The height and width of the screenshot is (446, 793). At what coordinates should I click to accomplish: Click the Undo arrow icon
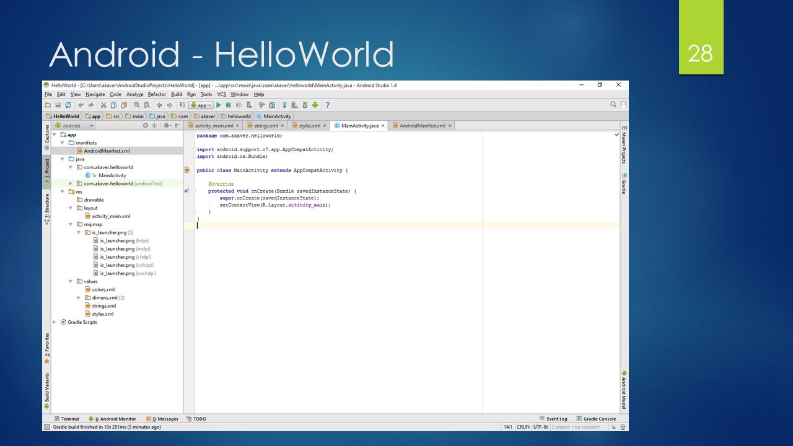point(81,105)
